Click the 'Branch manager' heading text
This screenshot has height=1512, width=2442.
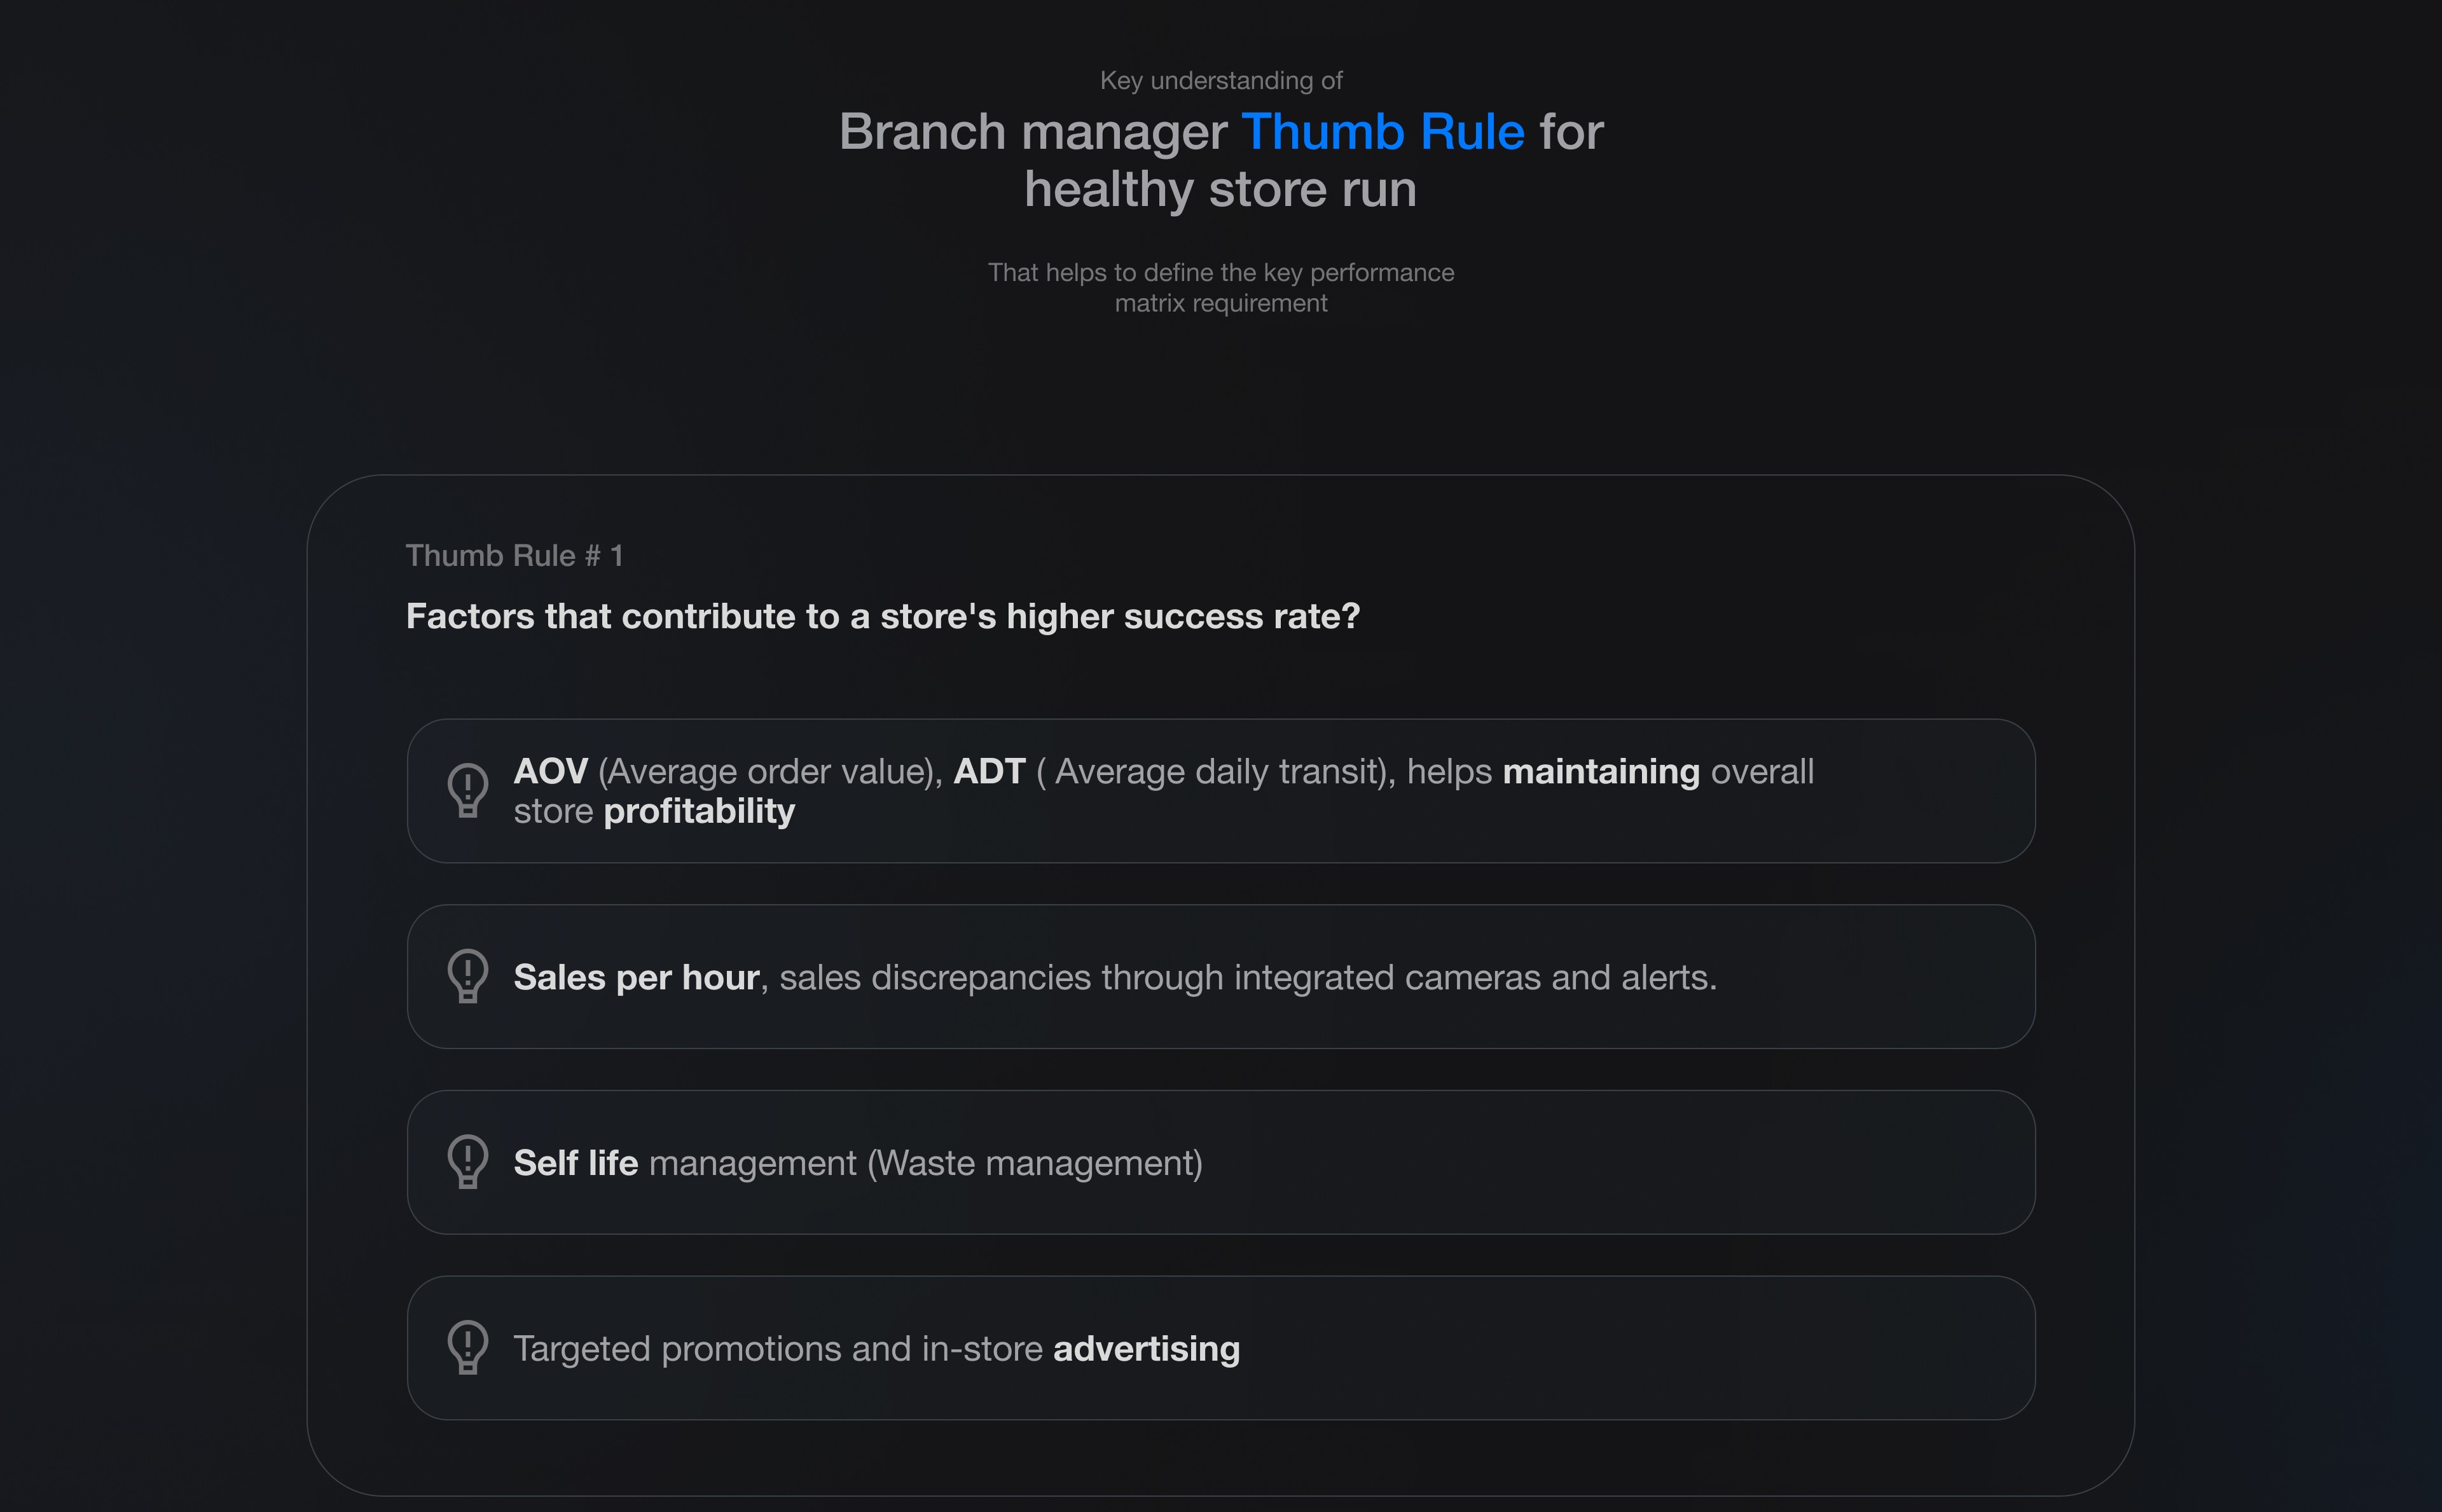[x=1033, y=132]
